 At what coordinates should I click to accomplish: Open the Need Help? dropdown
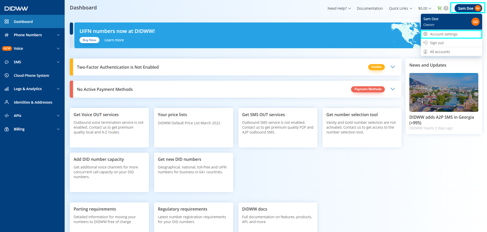pos(339,8)
